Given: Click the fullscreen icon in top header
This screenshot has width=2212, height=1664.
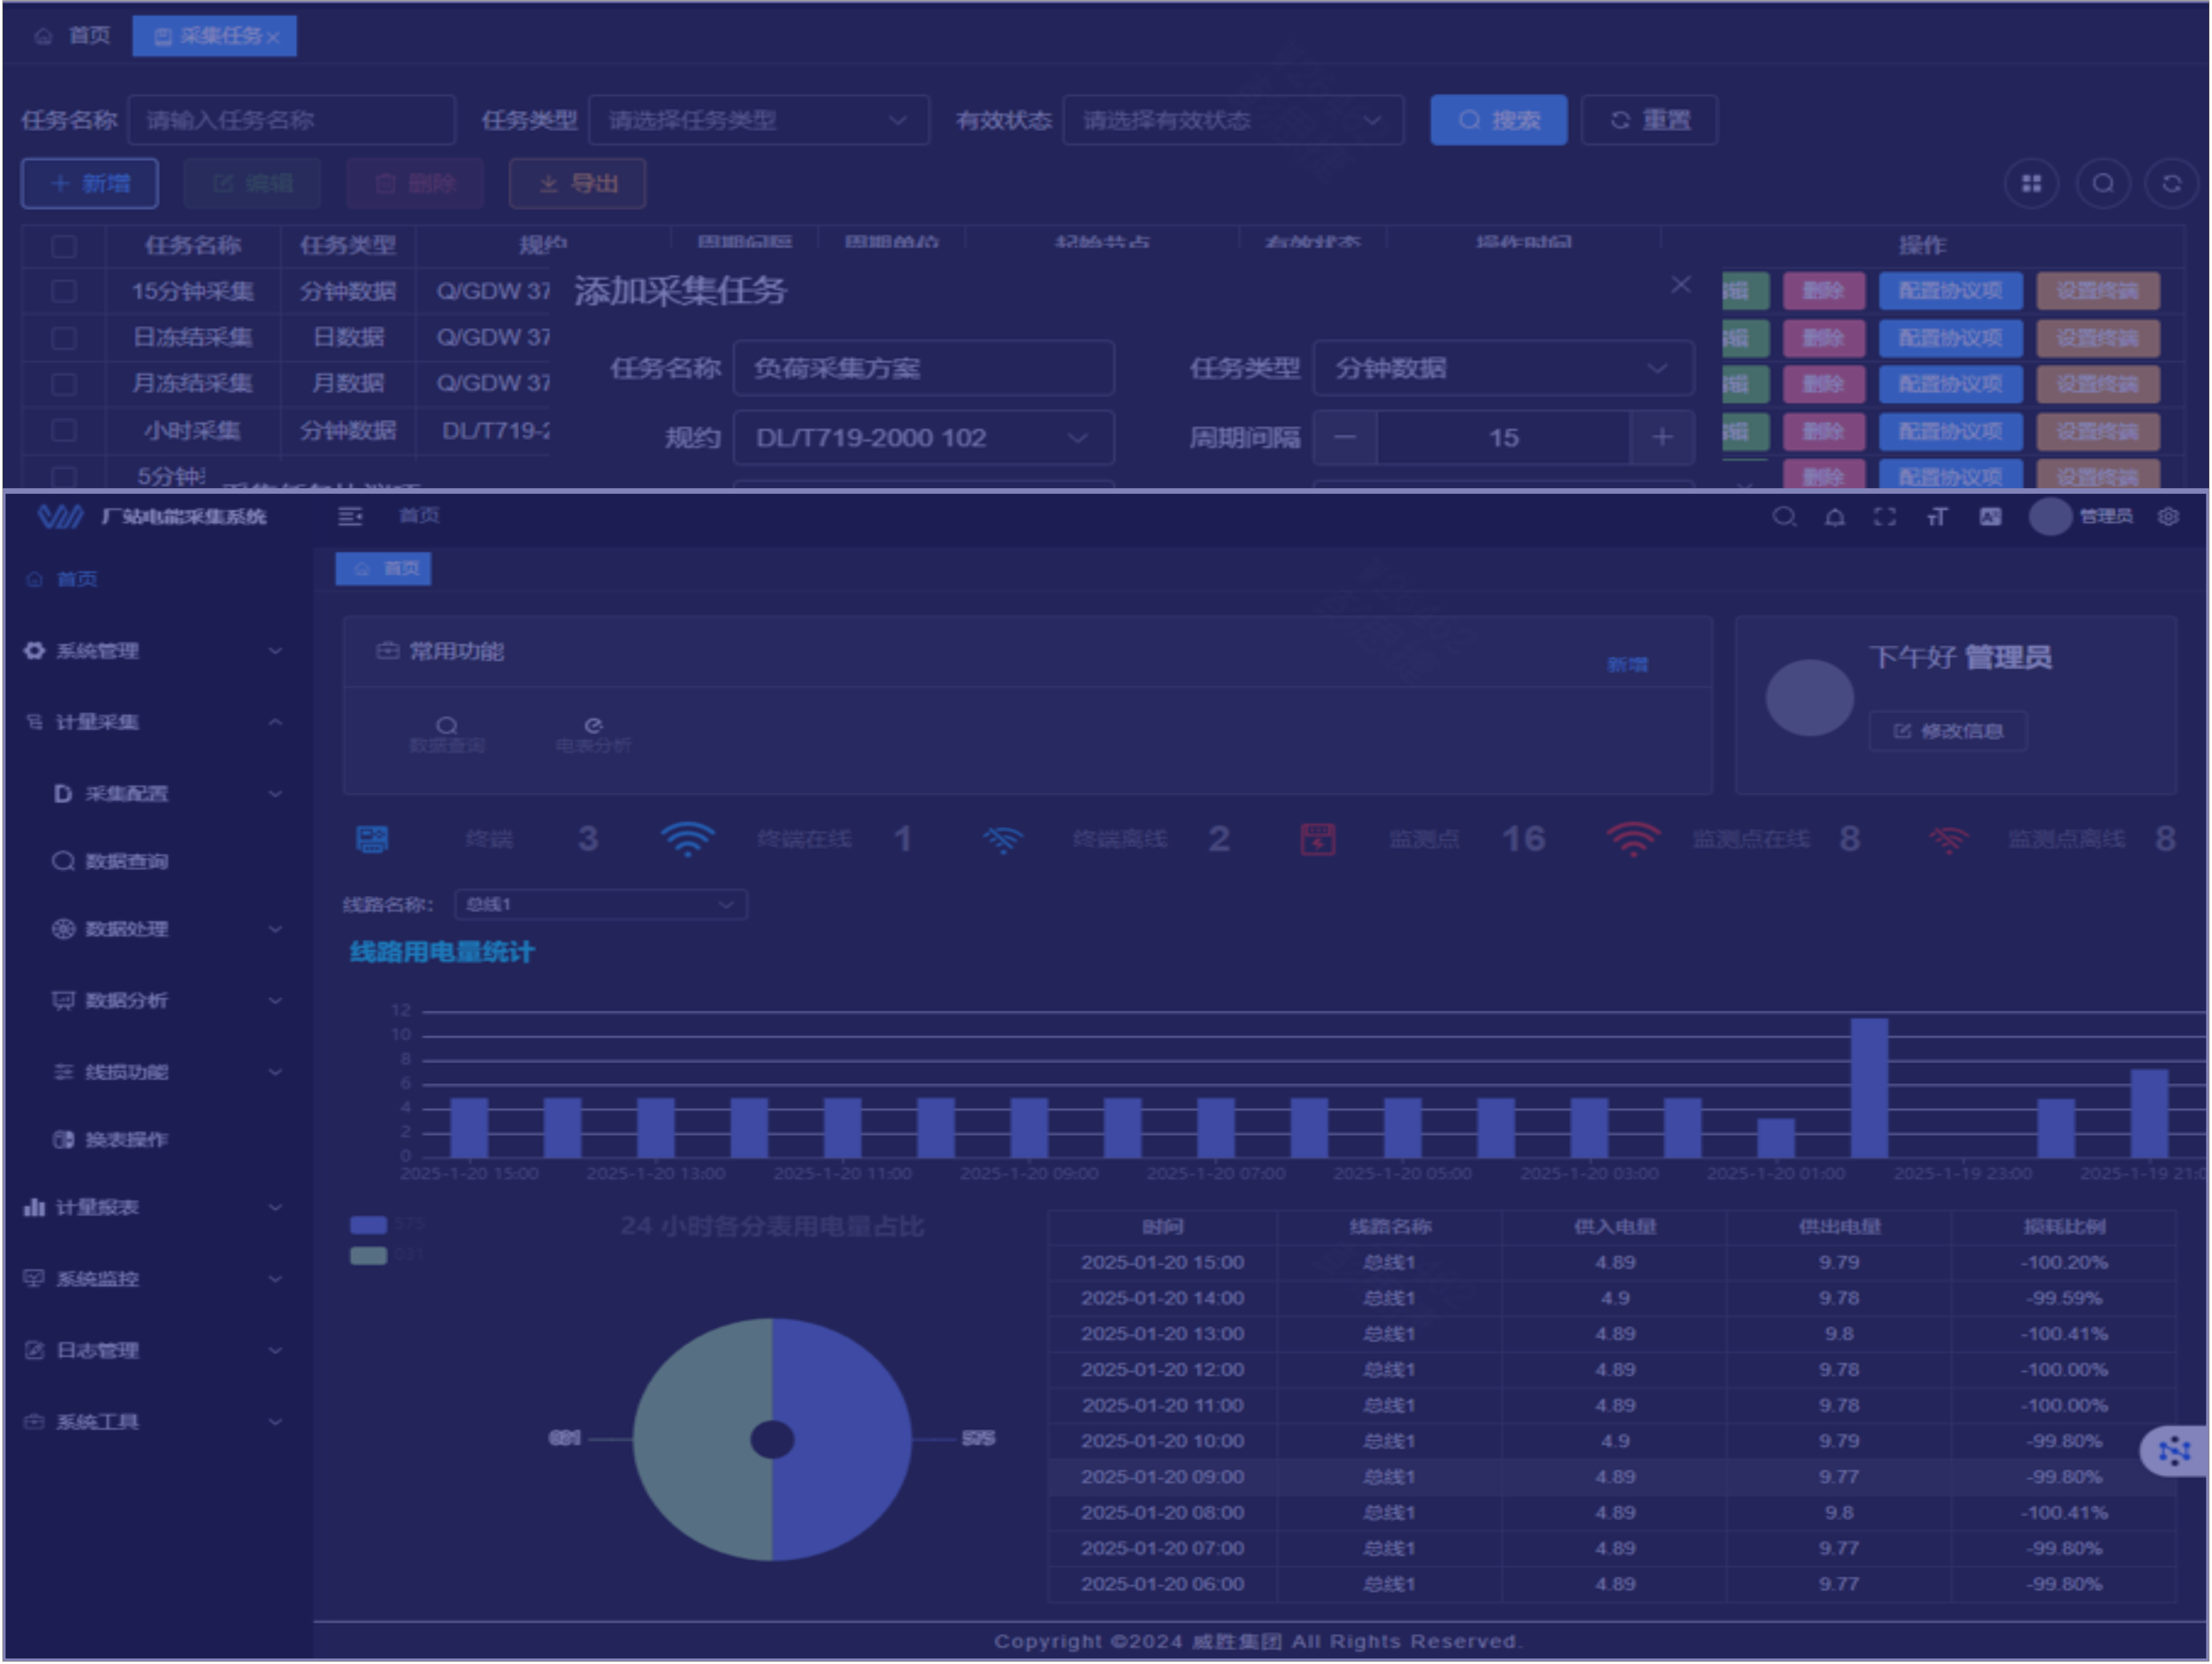Looking at the screenshot, I should coord(1885,517).
